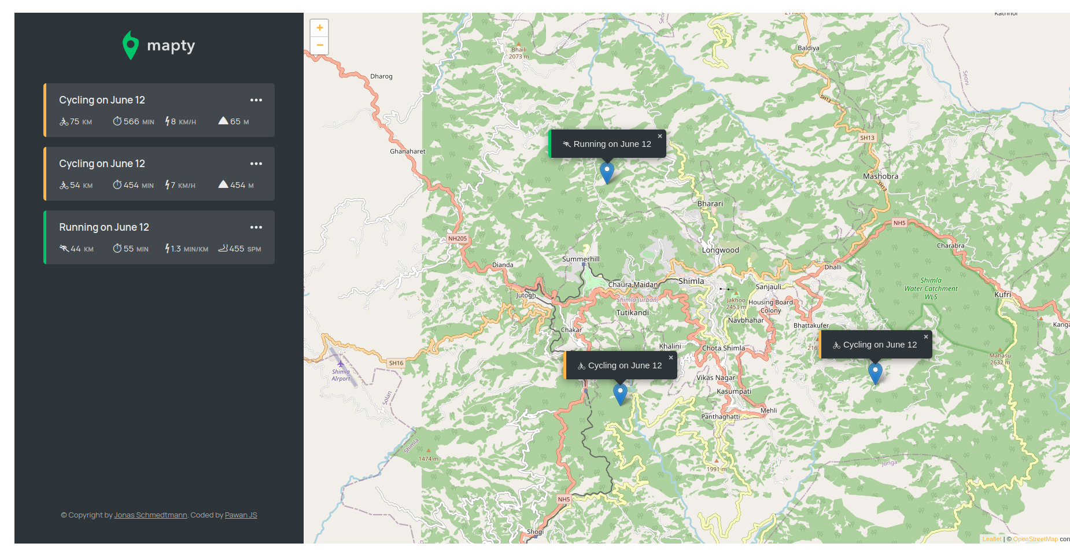Image resolution: width=1070 pixels, height=558 pixels.
Task: Click the map marker under Running popup
Action: coord(607,173)
